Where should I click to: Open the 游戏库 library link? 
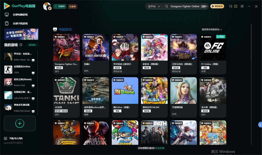coord(32,45)
